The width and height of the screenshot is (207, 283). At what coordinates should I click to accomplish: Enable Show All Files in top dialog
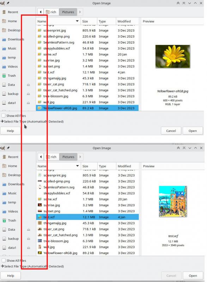[4, 116]
